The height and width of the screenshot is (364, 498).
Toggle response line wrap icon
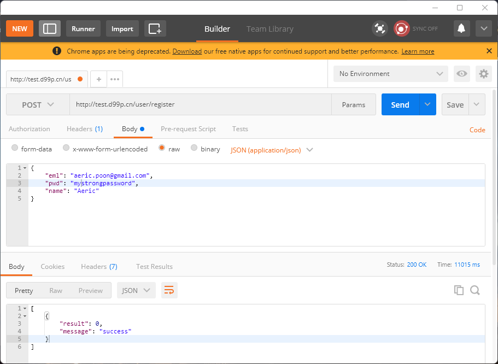click(x=169, y=290)
